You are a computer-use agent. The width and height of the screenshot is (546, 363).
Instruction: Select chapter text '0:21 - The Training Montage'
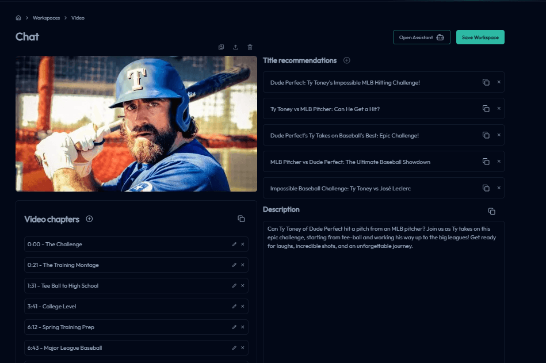pyautogui.click(x=63, y=265)
